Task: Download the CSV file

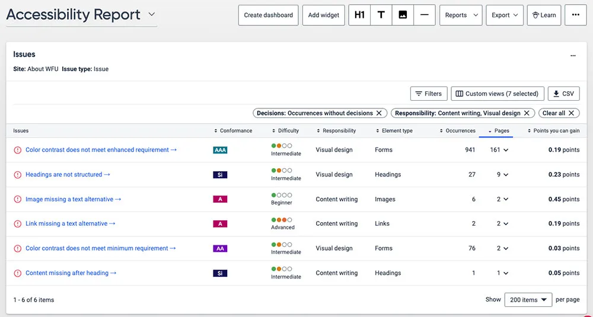Action: (563, 94)
